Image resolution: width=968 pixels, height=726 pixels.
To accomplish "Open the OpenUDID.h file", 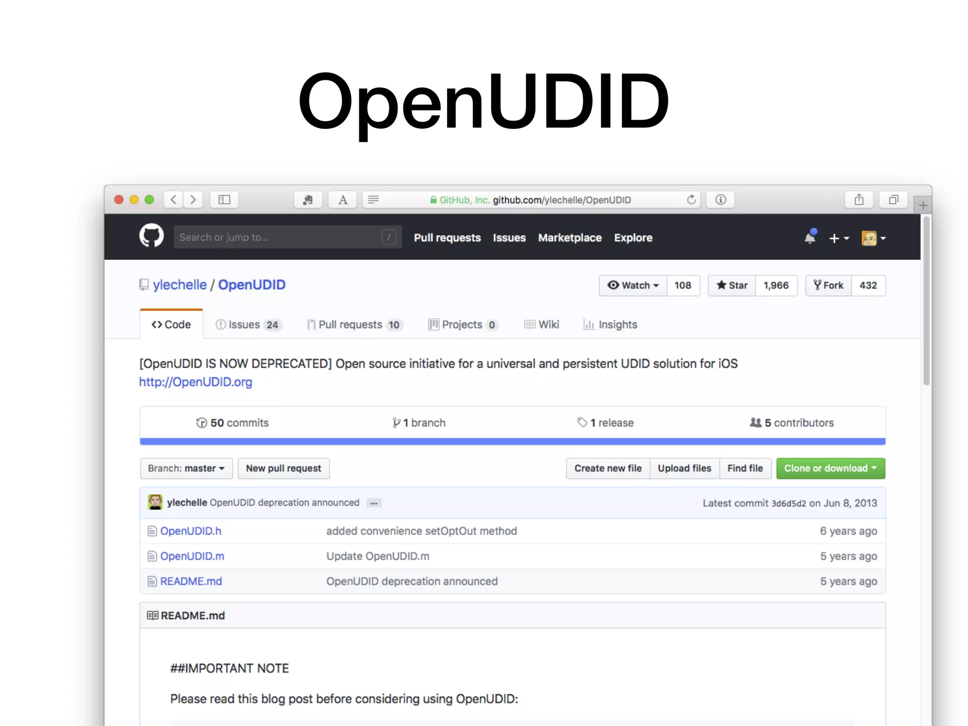I will click(x=190, y=531).
